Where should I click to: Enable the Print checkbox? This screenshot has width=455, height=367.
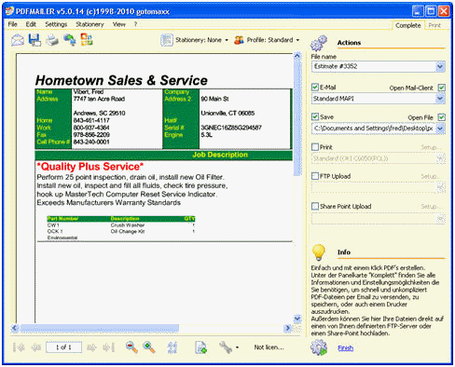pyautogui.click(x=315, y=147)
